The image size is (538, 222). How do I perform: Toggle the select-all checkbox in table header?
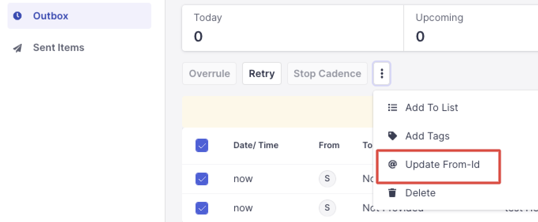(x=202, y=145)
